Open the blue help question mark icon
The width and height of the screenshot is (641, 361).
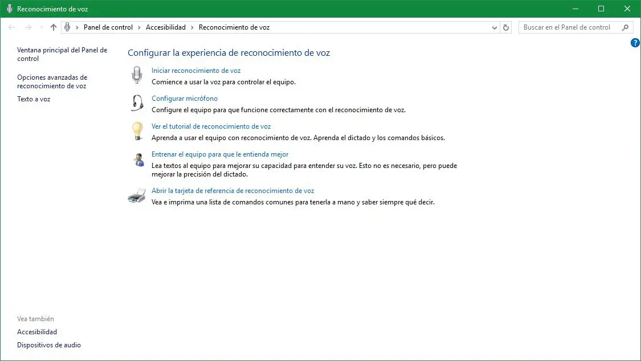point(635,43)
